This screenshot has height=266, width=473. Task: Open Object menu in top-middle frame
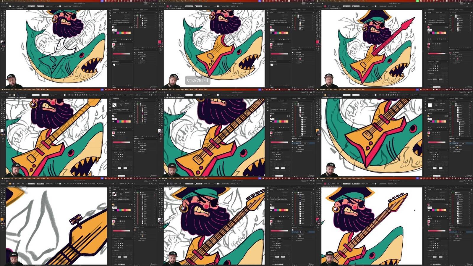tap(178, 1)
